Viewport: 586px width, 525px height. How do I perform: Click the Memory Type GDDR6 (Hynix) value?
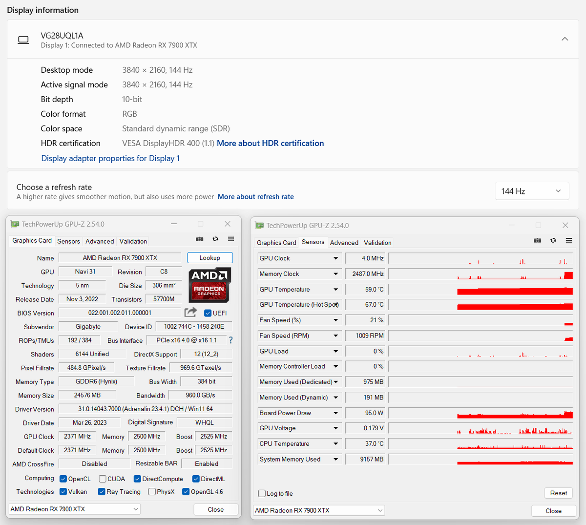(97, 381)
